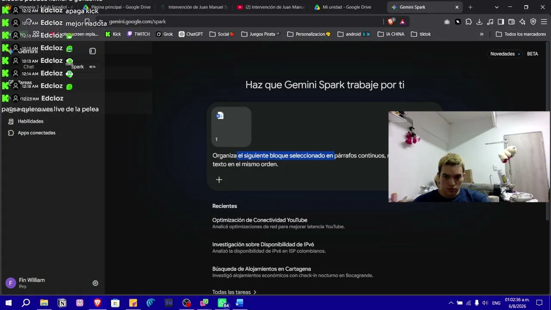Open the Windows Start menu

coord(8,303)
